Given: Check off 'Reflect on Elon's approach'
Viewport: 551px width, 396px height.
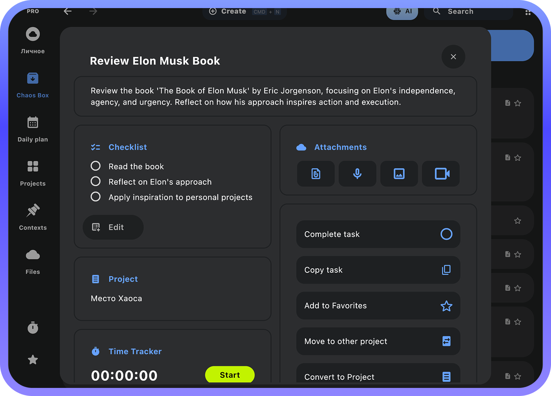Looking at the screenshot, I should 96,181.
